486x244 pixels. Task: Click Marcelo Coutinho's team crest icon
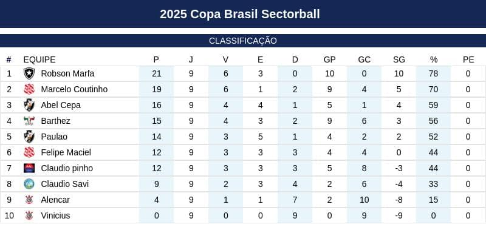tap(29, 89)
